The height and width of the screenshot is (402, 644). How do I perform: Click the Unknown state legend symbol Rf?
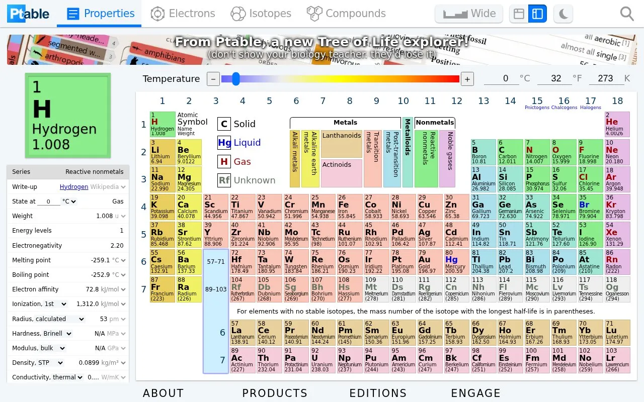pos(224,180)
